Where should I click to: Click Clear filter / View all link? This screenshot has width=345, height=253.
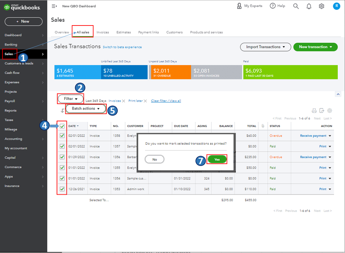coord(166,101)
